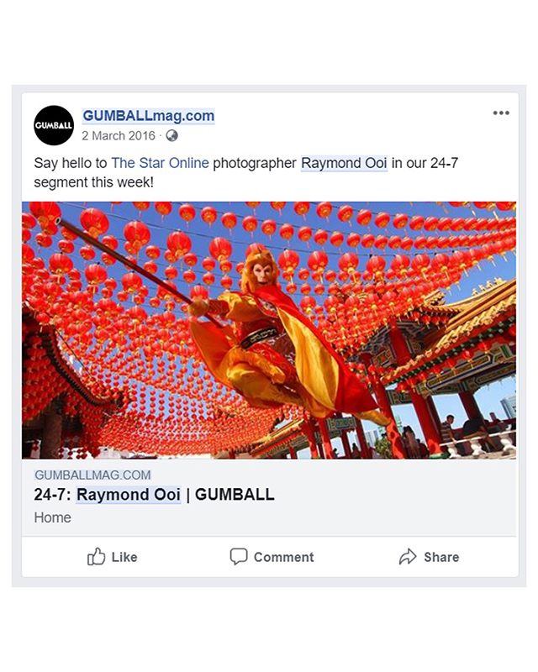Click the GUMBALLmag.com page name
The image size is (538, 672).
coord(149,116)
